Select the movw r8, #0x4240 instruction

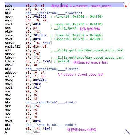(x=26, y=80)
